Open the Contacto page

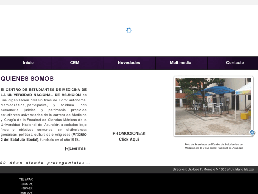[x=235, y=63]
